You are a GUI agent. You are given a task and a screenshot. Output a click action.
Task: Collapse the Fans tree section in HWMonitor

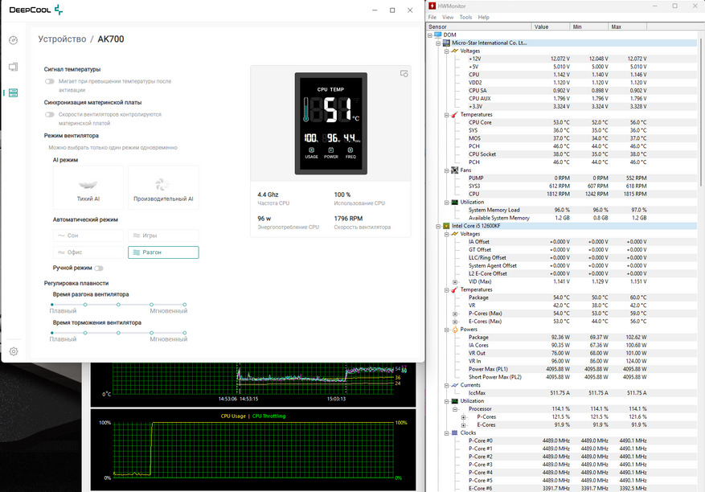point(445,170)
